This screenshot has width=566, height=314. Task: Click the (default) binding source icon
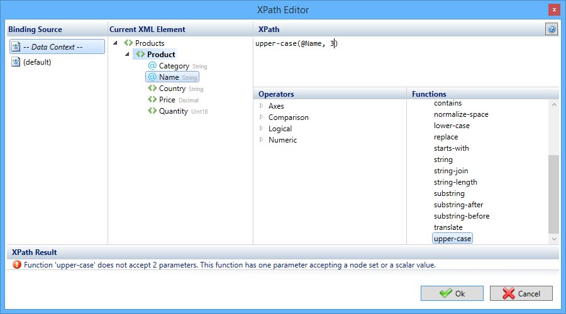(16, 62)
